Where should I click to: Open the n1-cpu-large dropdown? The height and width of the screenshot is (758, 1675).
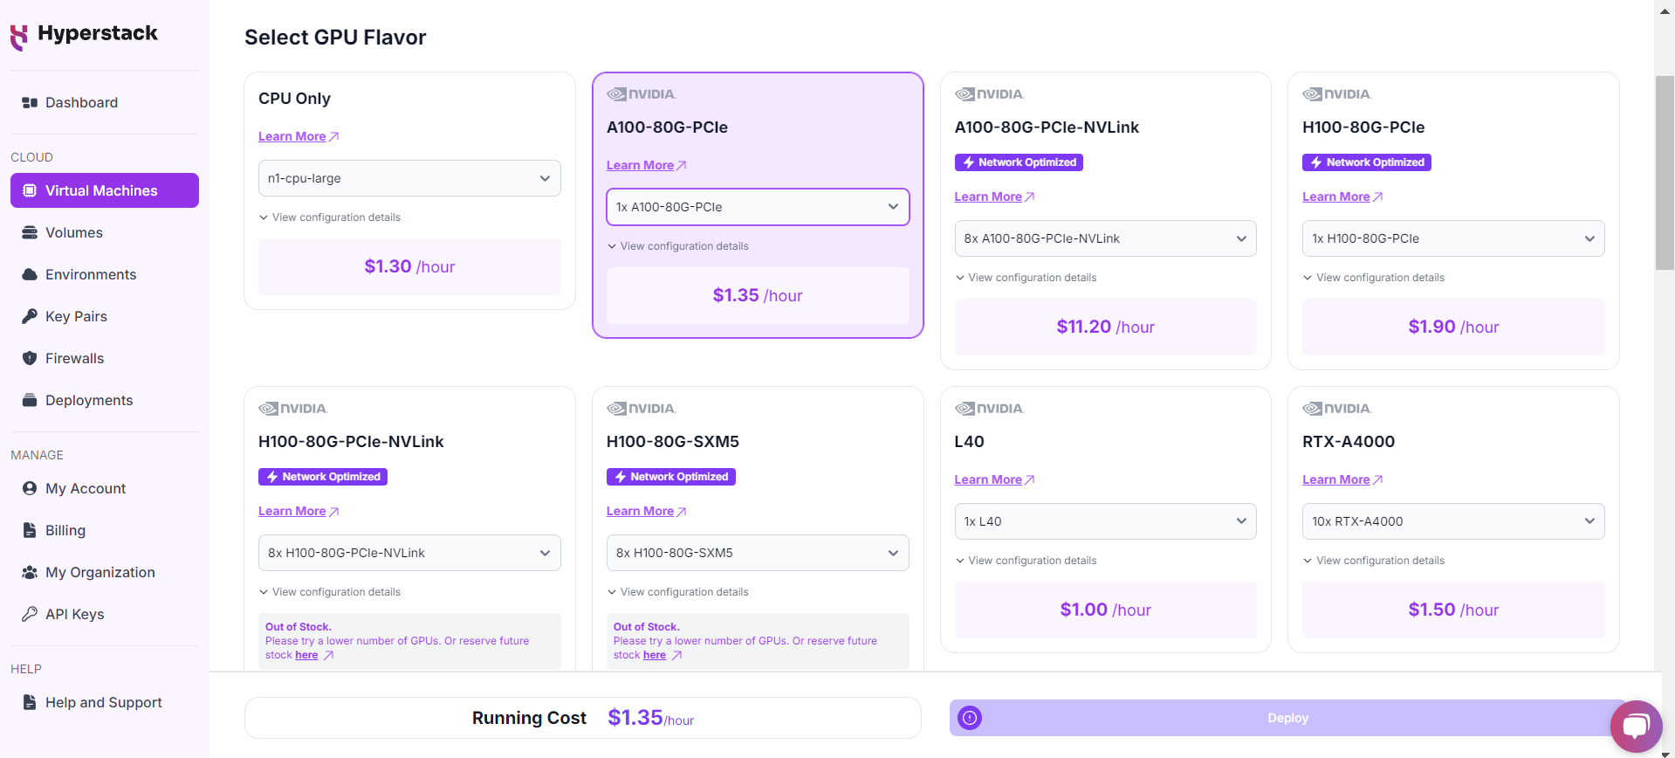tap(408, 178)
